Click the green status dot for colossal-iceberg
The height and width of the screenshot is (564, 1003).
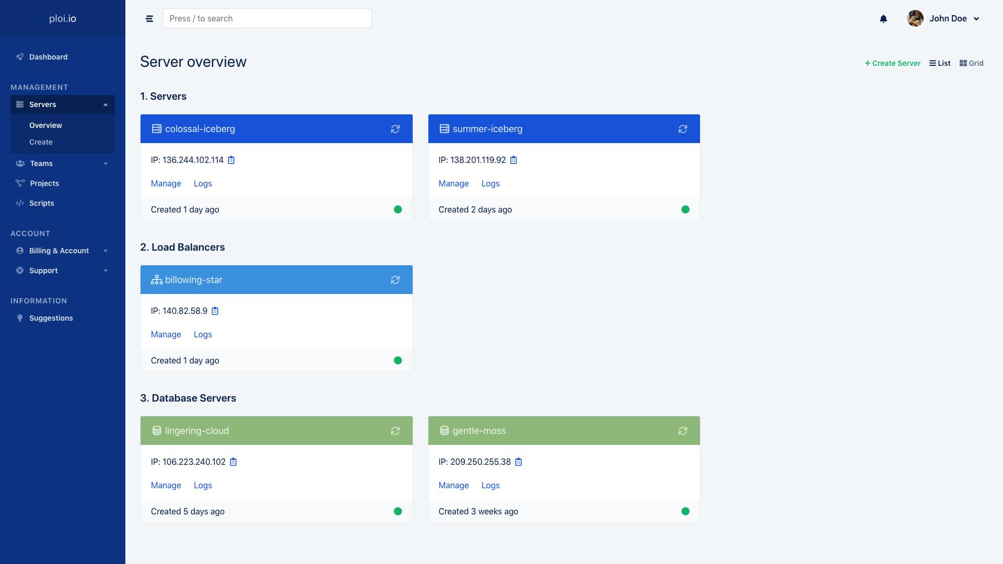click(x=398, y=209)
